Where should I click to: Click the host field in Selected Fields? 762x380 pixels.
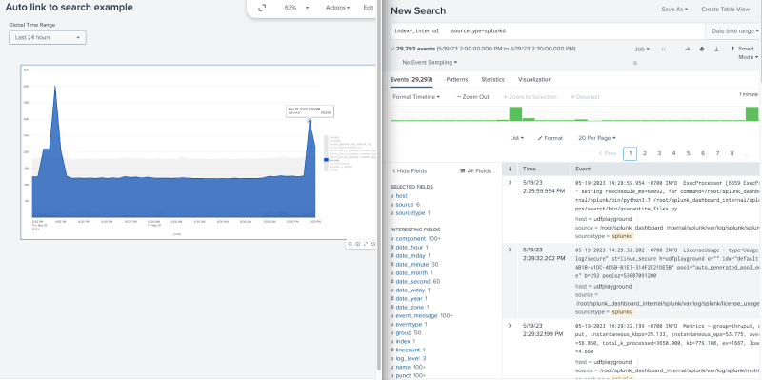tap(401, 196)
